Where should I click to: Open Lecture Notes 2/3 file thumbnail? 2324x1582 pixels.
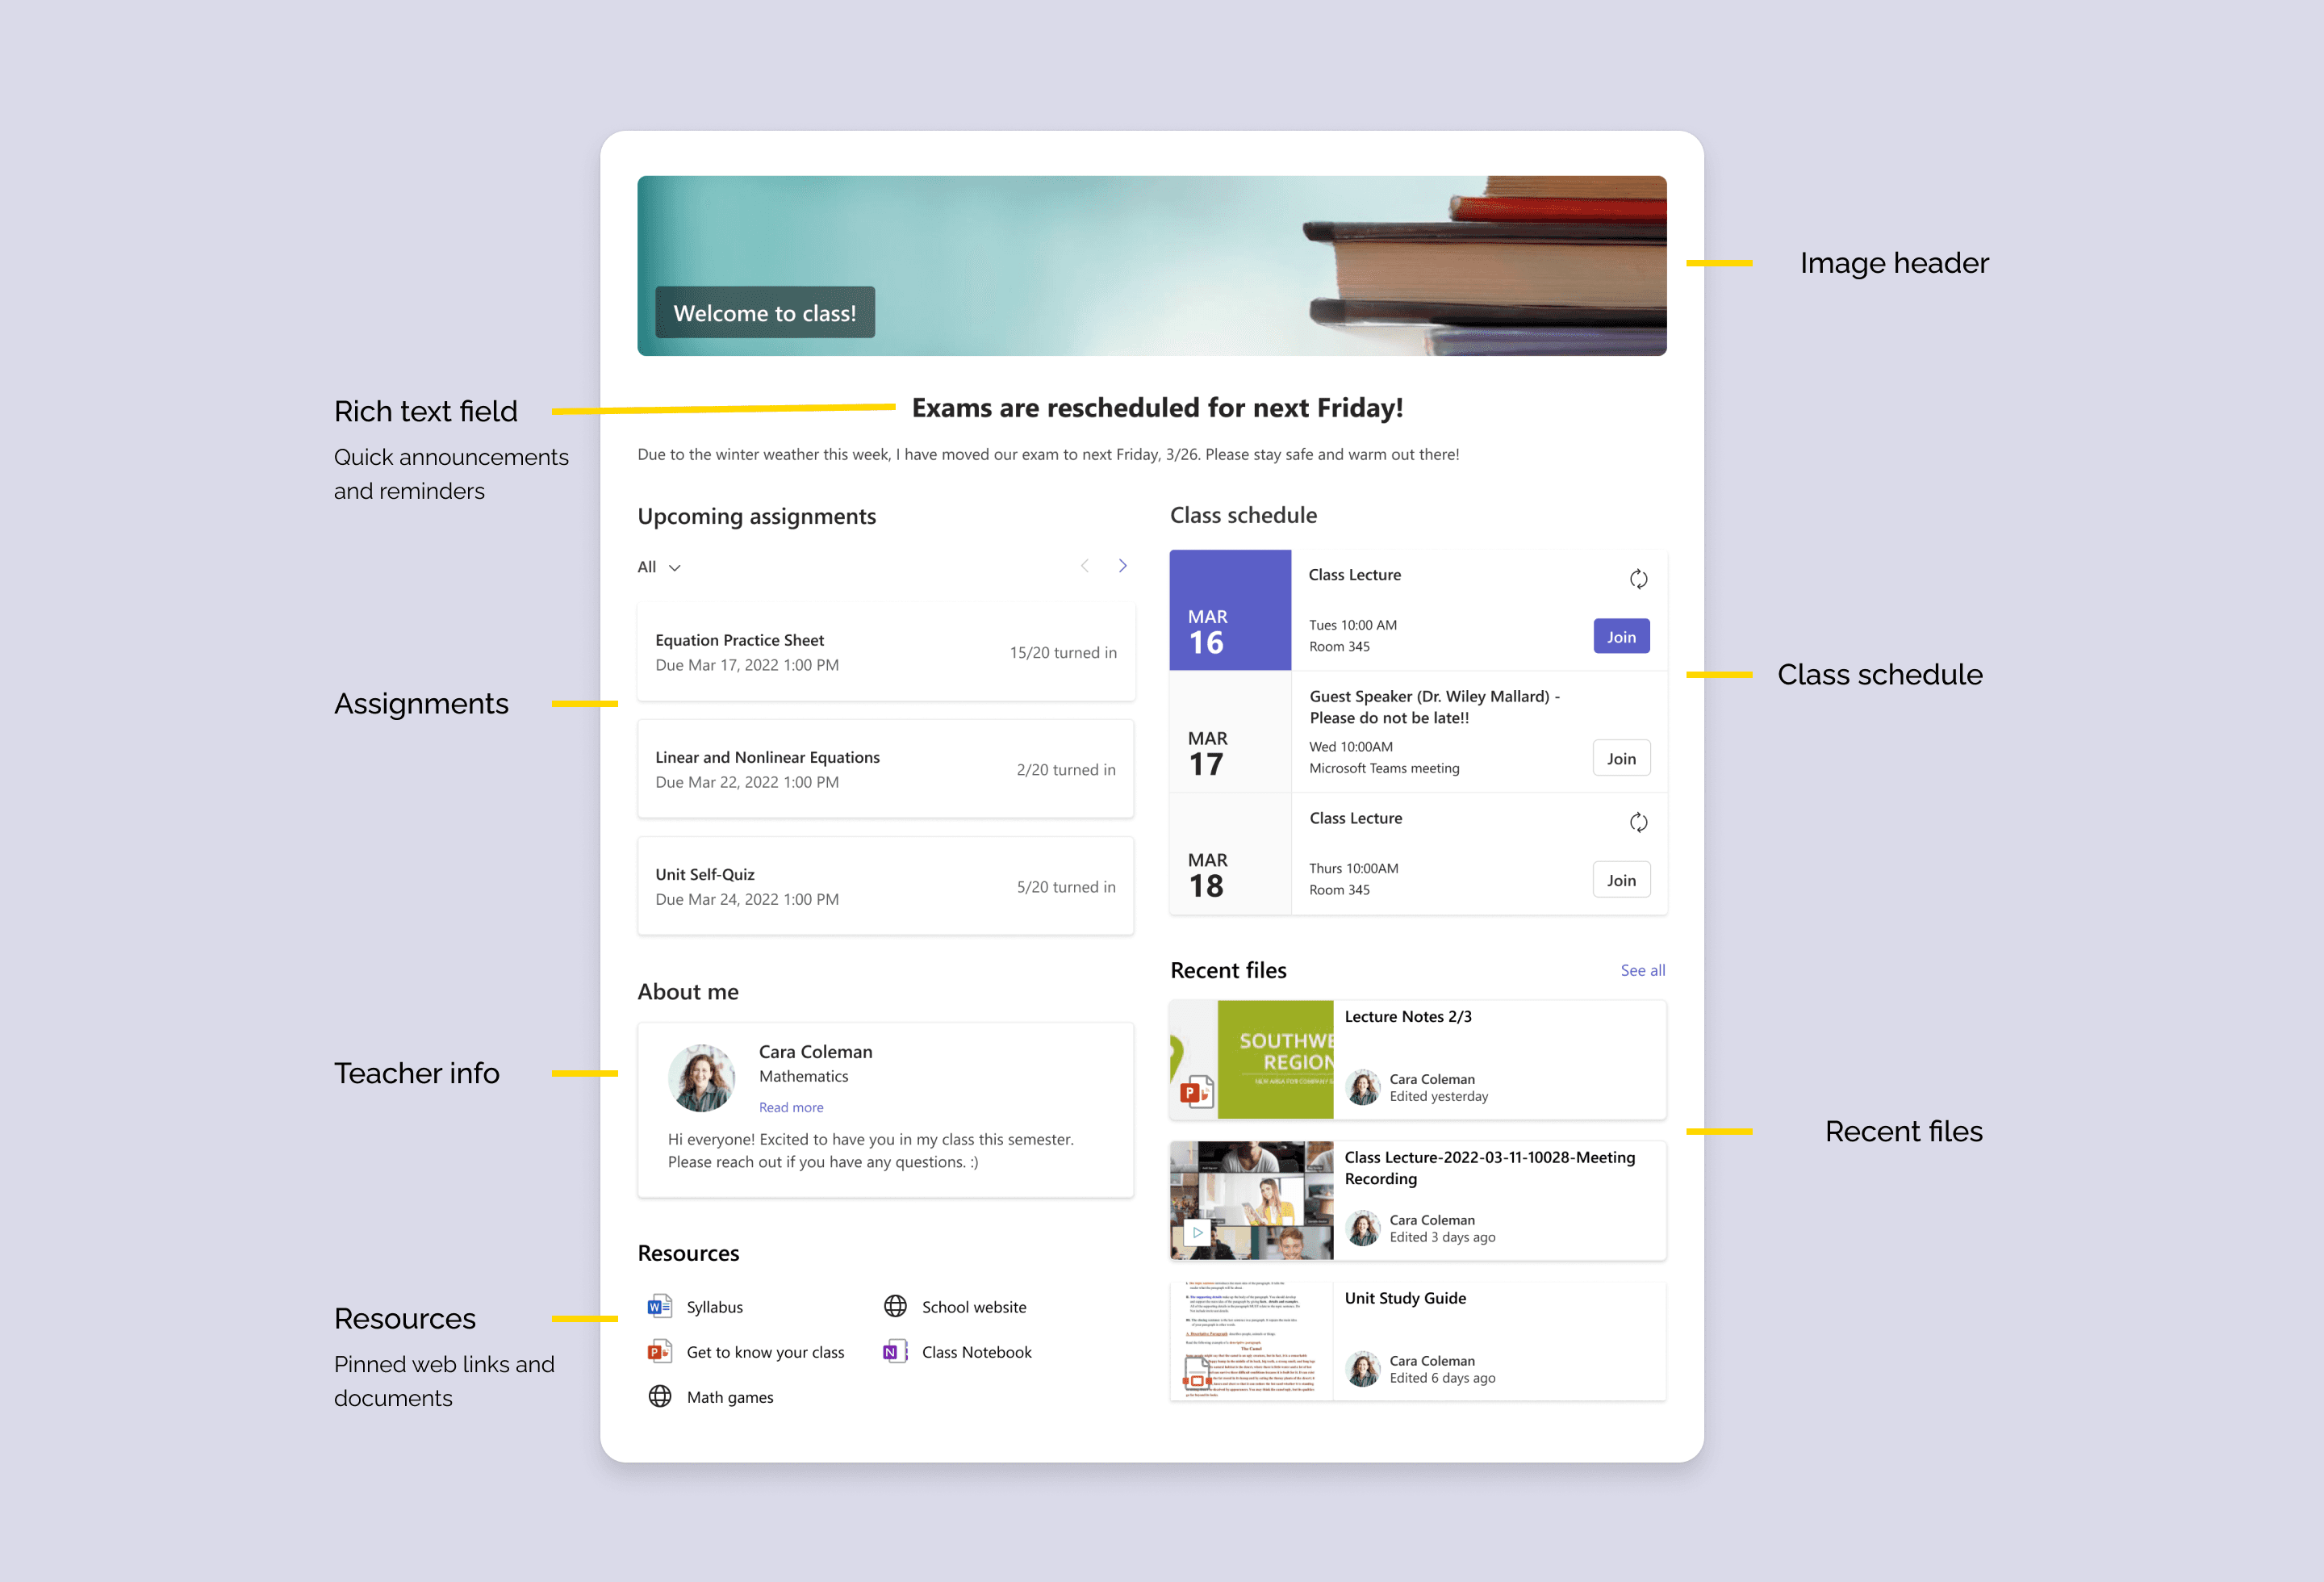[1252, 1060]
